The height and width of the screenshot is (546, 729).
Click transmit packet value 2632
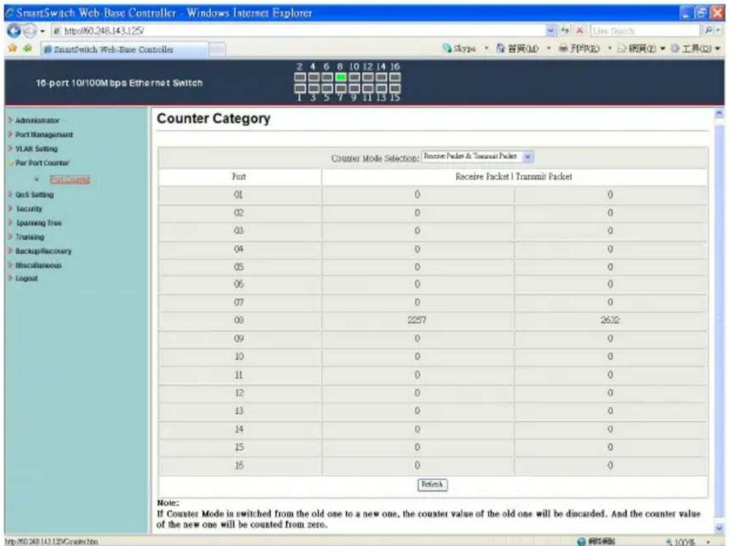coord(610,320)
